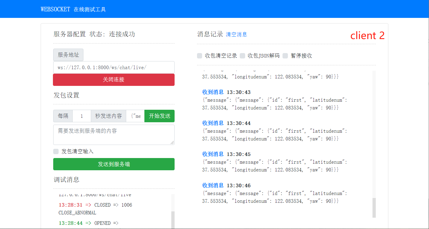
Task: Click the 服务器配置 状态: 连接成功 heading
Action: pos(94,34)
